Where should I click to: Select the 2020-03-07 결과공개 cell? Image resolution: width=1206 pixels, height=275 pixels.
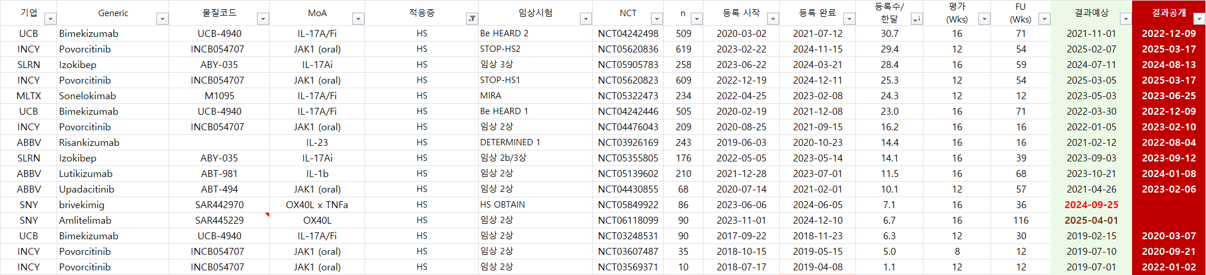[1168, 236]
